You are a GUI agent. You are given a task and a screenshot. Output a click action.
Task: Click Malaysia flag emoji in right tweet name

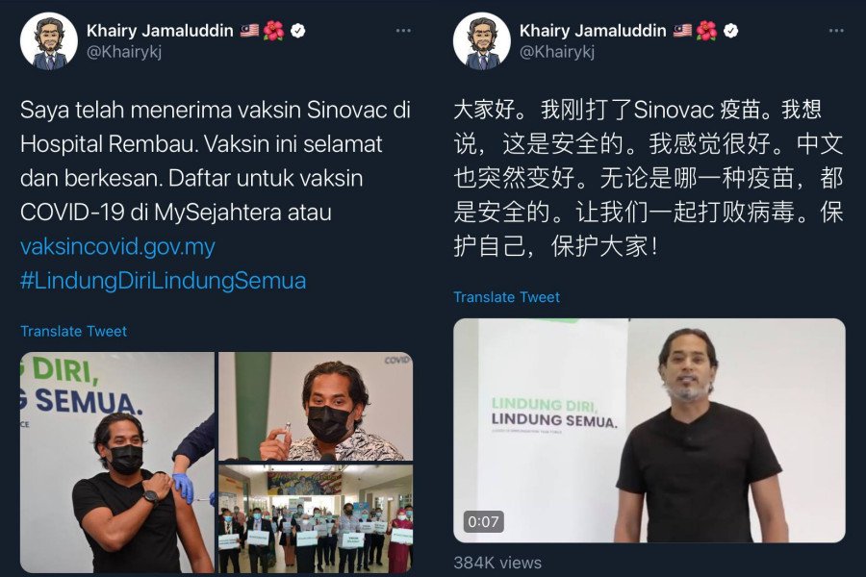click(682, 31)
